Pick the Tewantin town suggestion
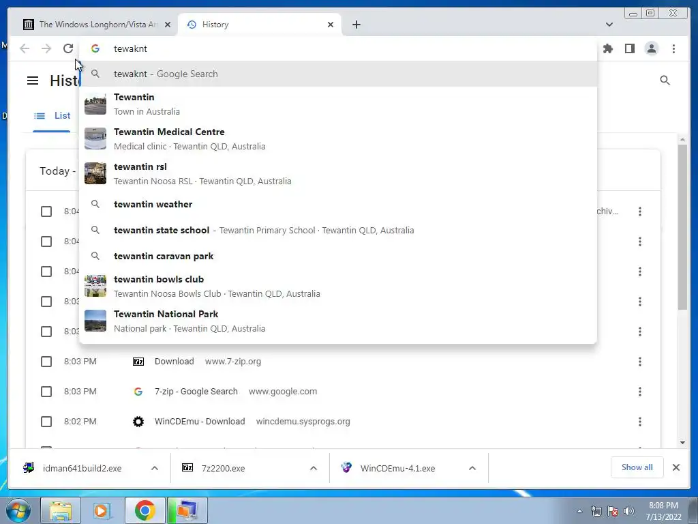The image size is (698, 524). [x=338, y=104]
